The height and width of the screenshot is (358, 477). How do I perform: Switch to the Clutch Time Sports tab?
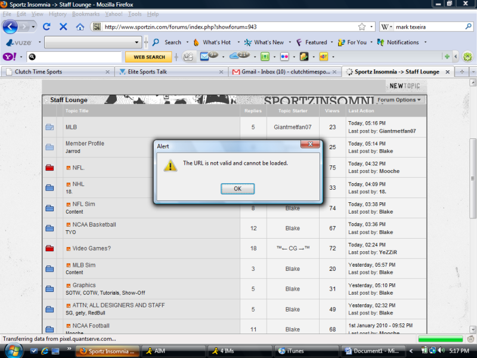57,72
